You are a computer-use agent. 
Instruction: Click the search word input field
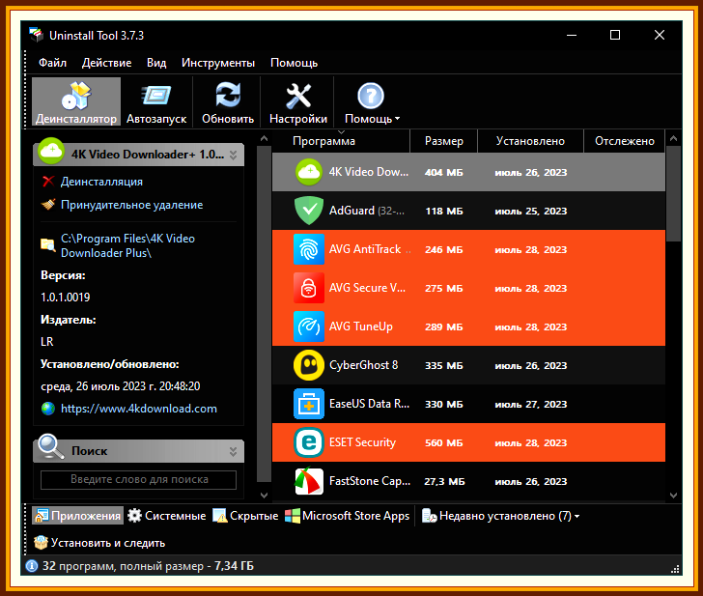point(138,480)
